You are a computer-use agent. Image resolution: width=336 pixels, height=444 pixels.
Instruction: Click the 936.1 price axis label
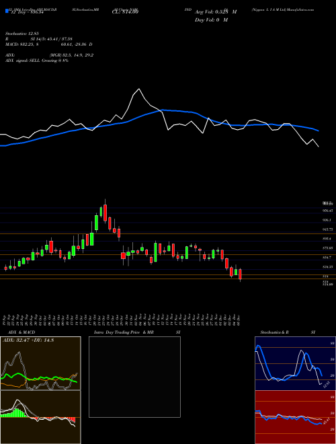click(x=327, y=220)
